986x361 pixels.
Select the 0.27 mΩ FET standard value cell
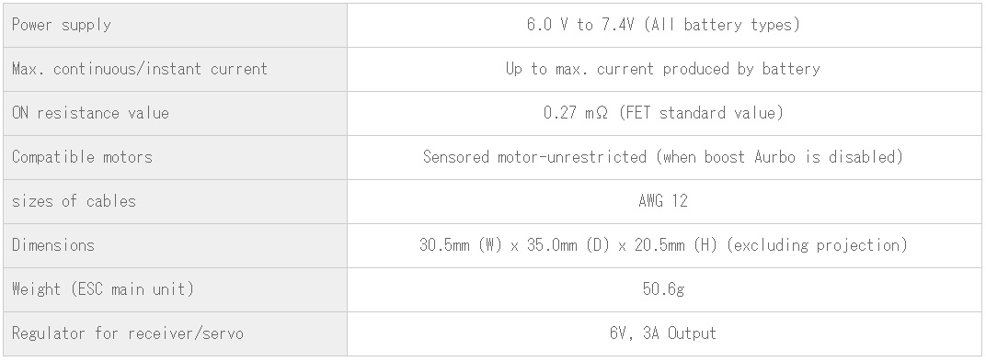(665, 114)
